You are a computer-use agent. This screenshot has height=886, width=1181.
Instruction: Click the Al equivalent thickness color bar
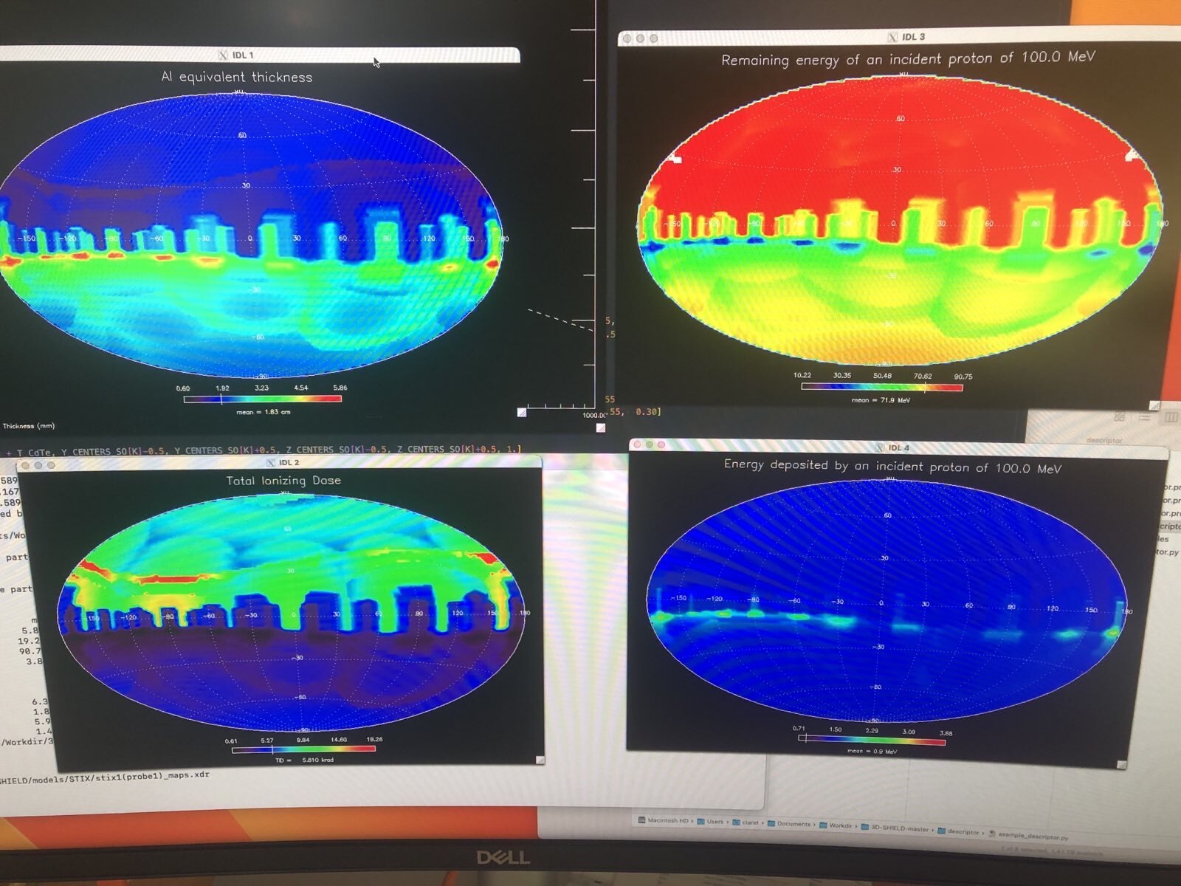pos(263,399)
